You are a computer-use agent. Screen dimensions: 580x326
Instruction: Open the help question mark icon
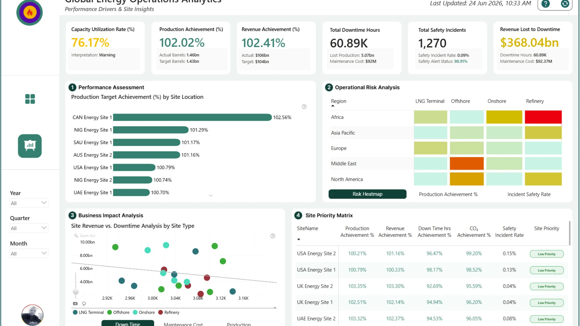(546, 4)
